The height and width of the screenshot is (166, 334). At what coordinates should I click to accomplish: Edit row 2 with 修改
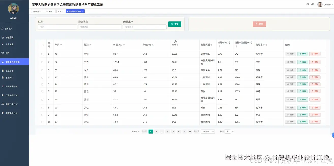tap(302, 62)
